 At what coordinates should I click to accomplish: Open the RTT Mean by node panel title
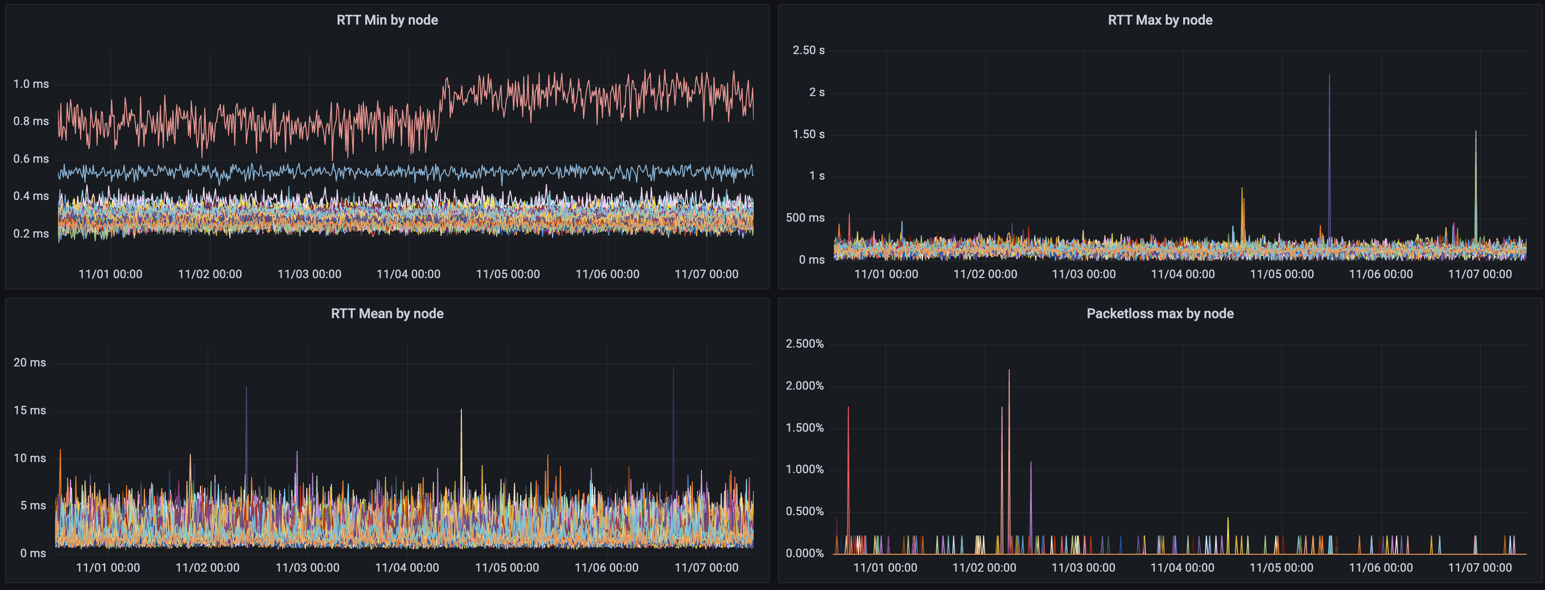click(x=387, y=313)
